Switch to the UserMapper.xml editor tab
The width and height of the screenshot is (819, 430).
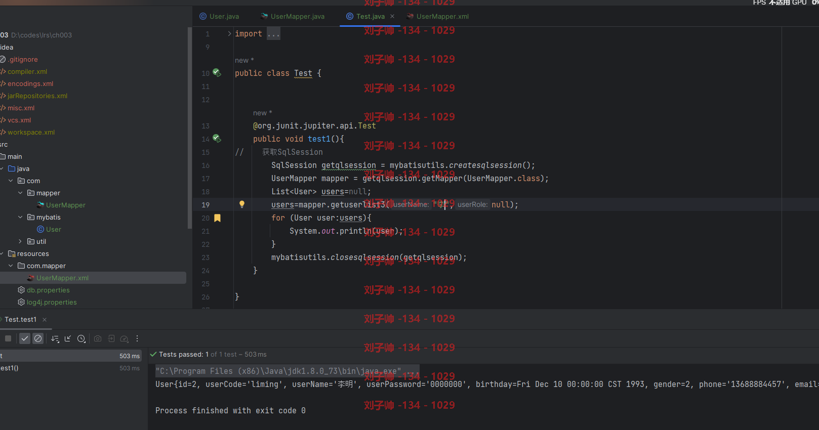(437, 16)
